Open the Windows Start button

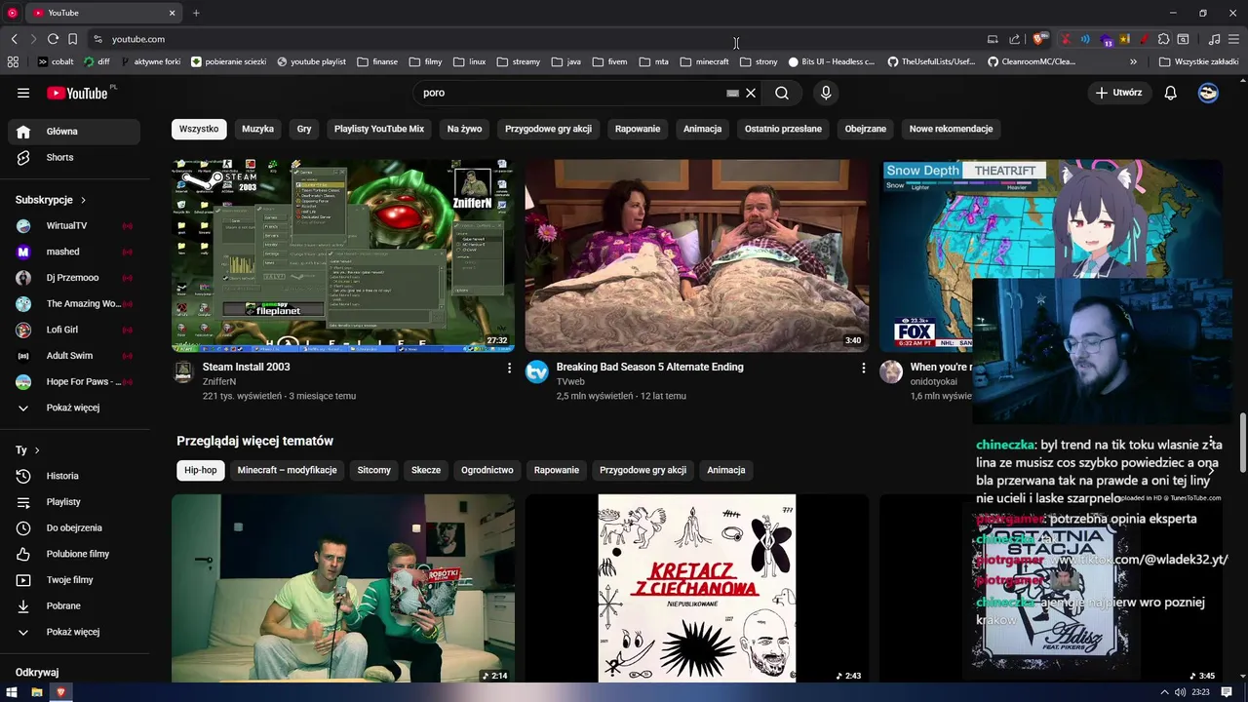[12, 692]
